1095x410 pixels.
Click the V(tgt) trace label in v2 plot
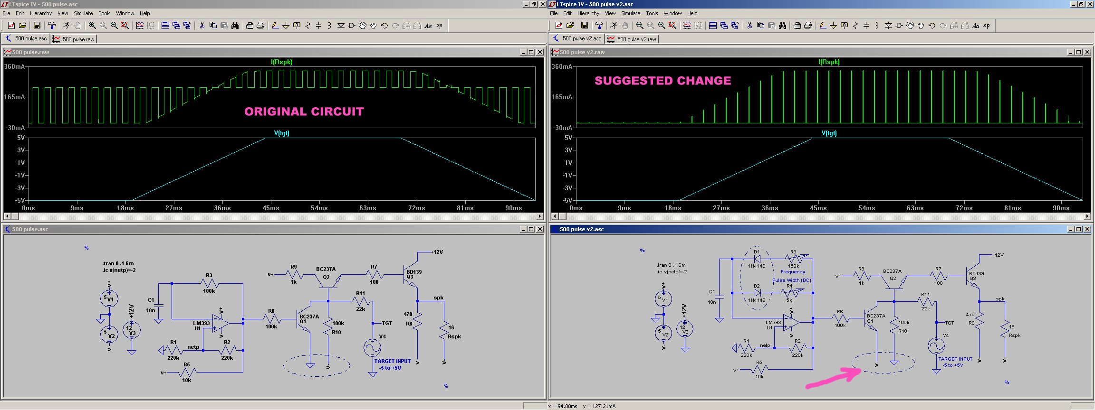pos(829,133)
